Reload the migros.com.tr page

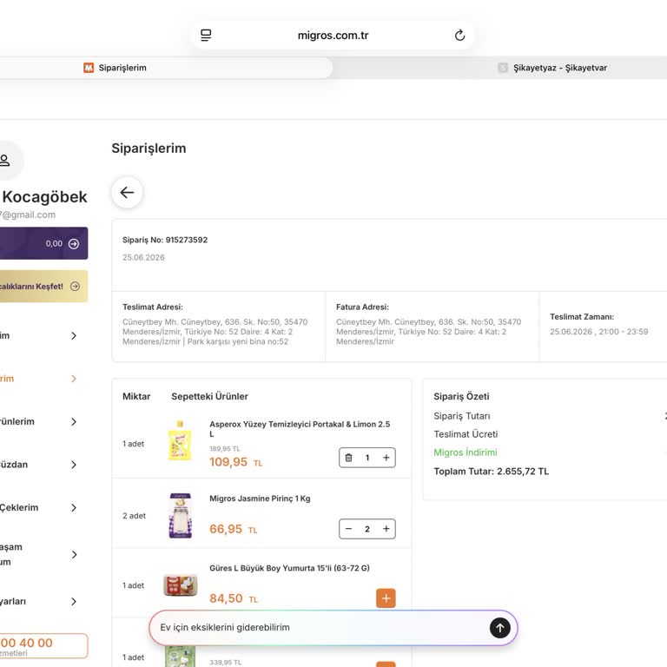(x=459, y=36)
